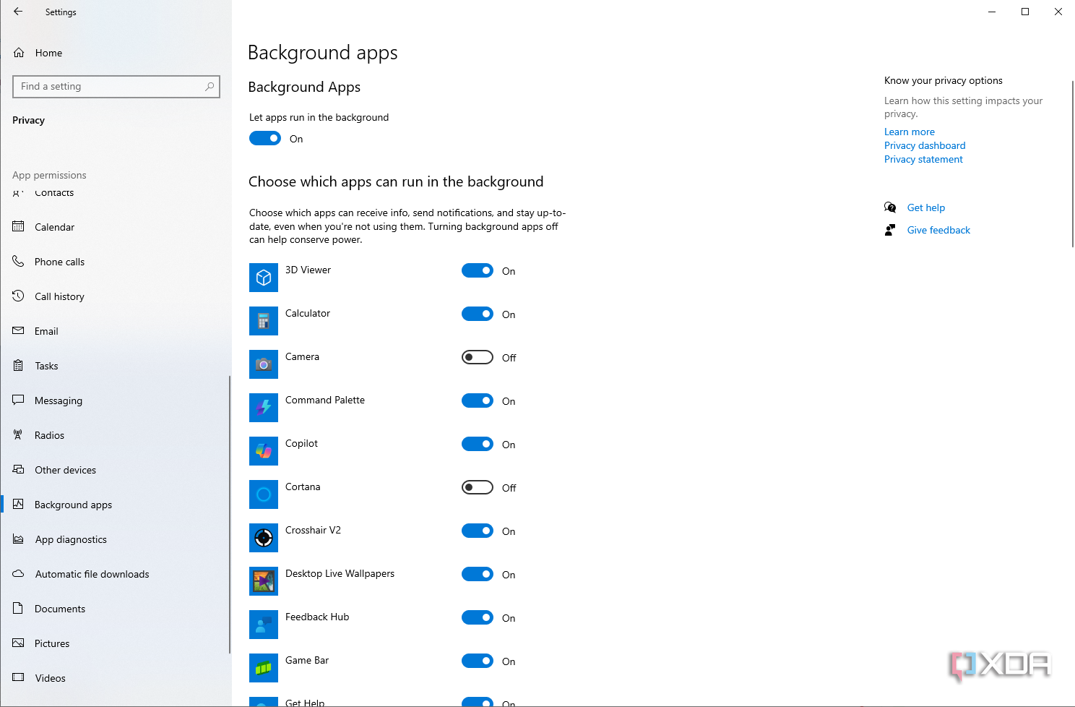Click the Calculator app icon
Image resolution: width=1075 pixels, height=707 pixels.
(x=264, y=321)
